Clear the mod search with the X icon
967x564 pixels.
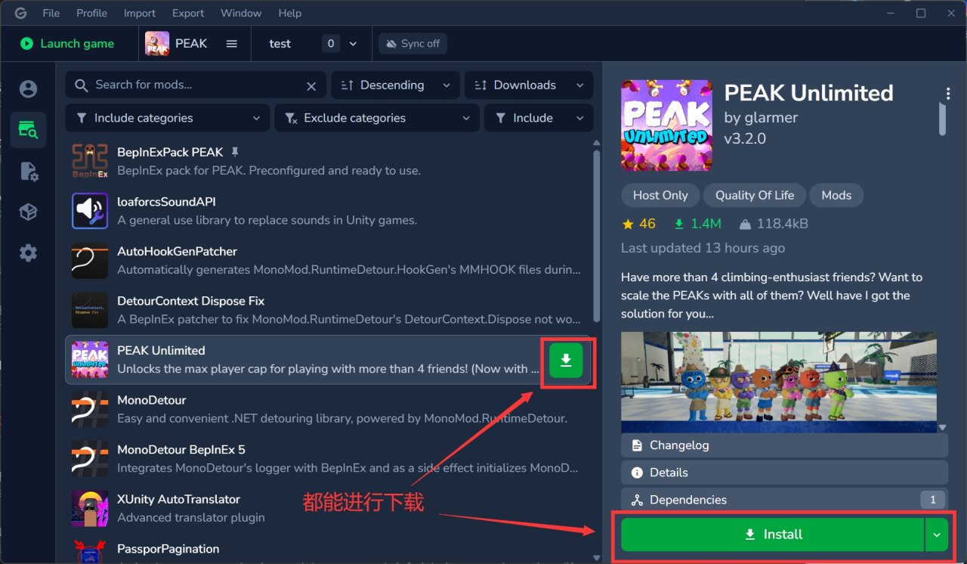pos(311,86)
